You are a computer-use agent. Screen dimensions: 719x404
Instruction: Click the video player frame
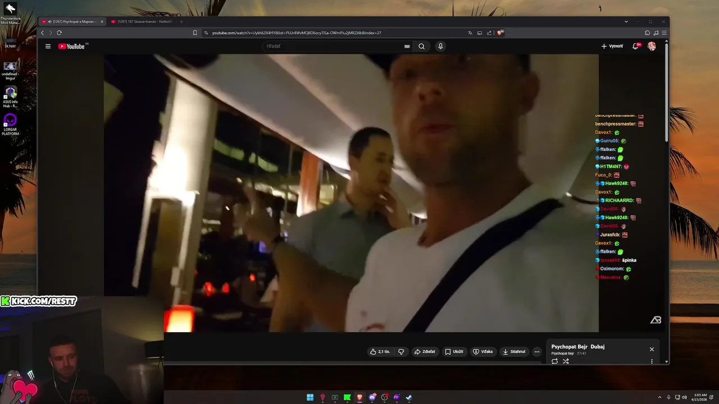click(351, 192)
